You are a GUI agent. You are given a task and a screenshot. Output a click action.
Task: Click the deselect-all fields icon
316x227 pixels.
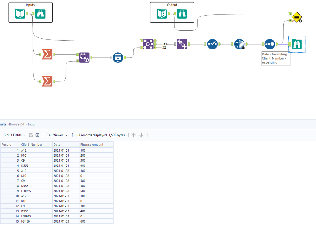[x=37, y=135]
